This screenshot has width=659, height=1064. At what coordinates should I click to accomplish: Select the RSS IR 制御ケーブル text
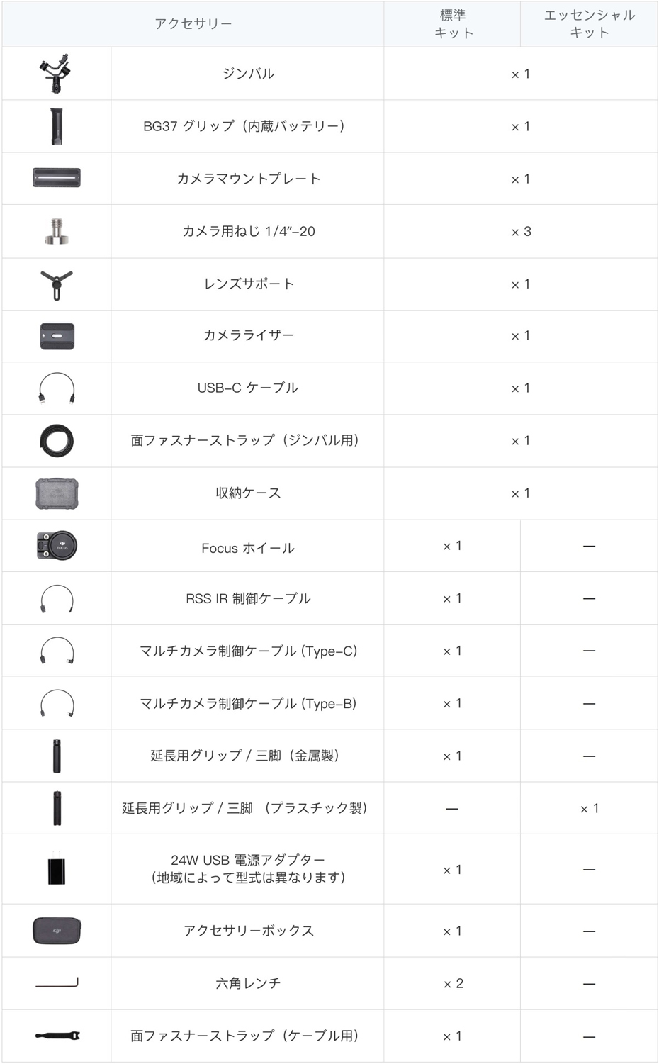pyautogui.click(x=248, y=598)
